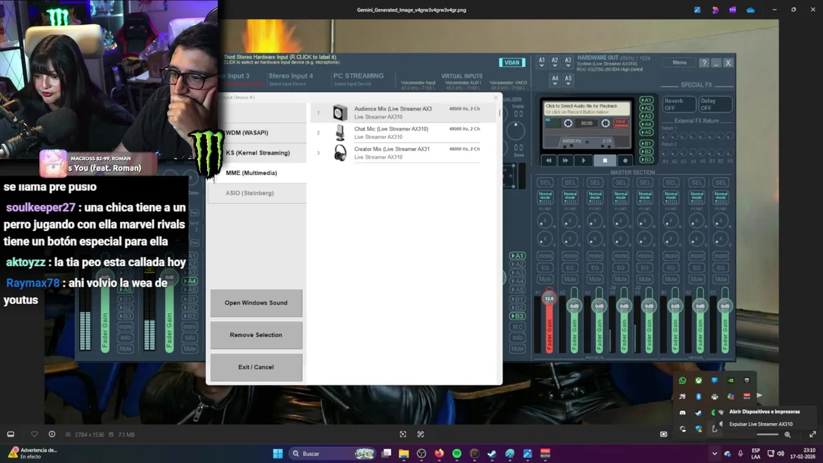Image resolution: width=823 pixels, height=463 pixels.
Task: Click the VBAN button
Action: (512, 62)
